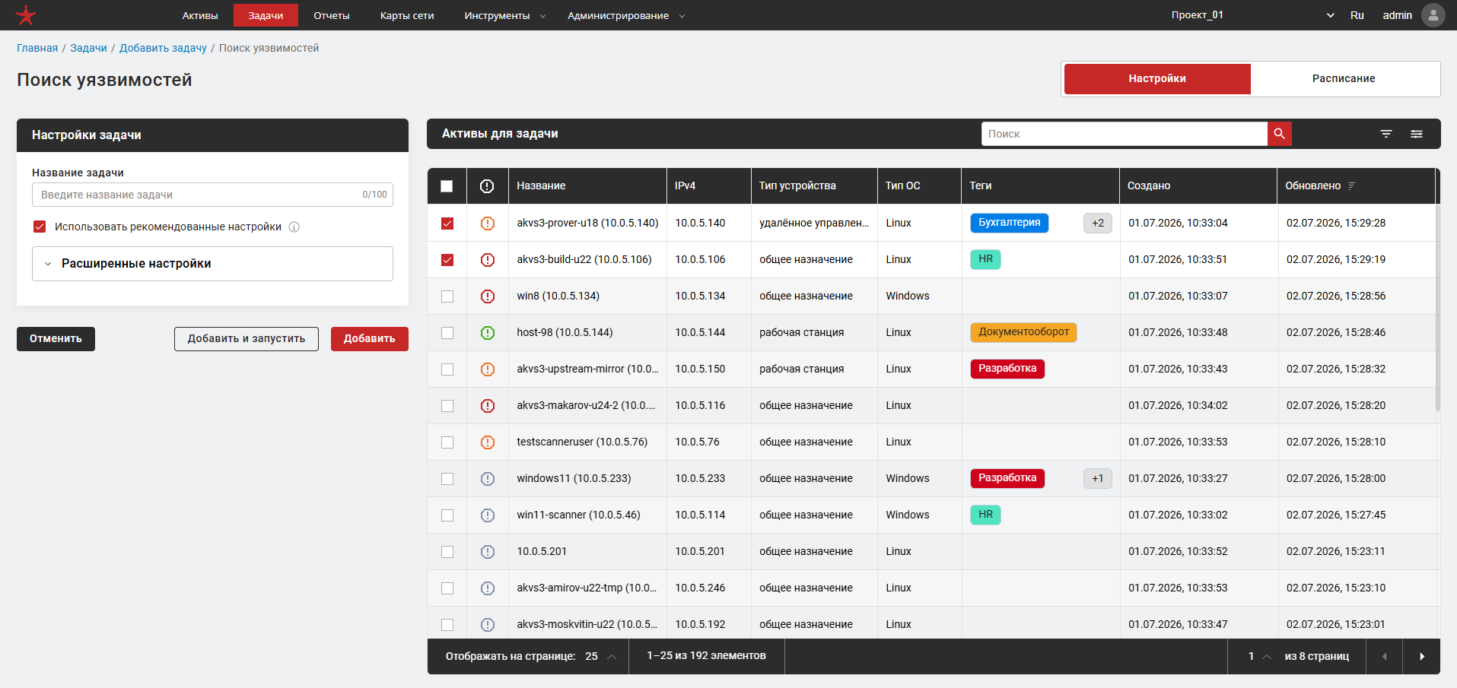Click info icon next to recommended settings

click(294, 227)
